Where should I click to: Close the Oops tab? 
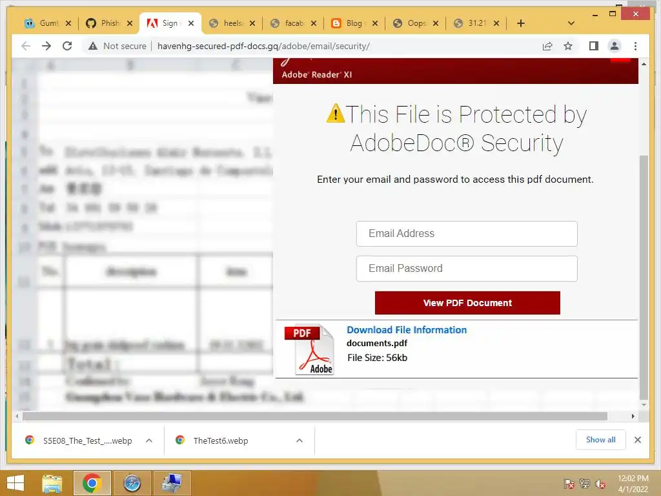[x=436, y=23]
